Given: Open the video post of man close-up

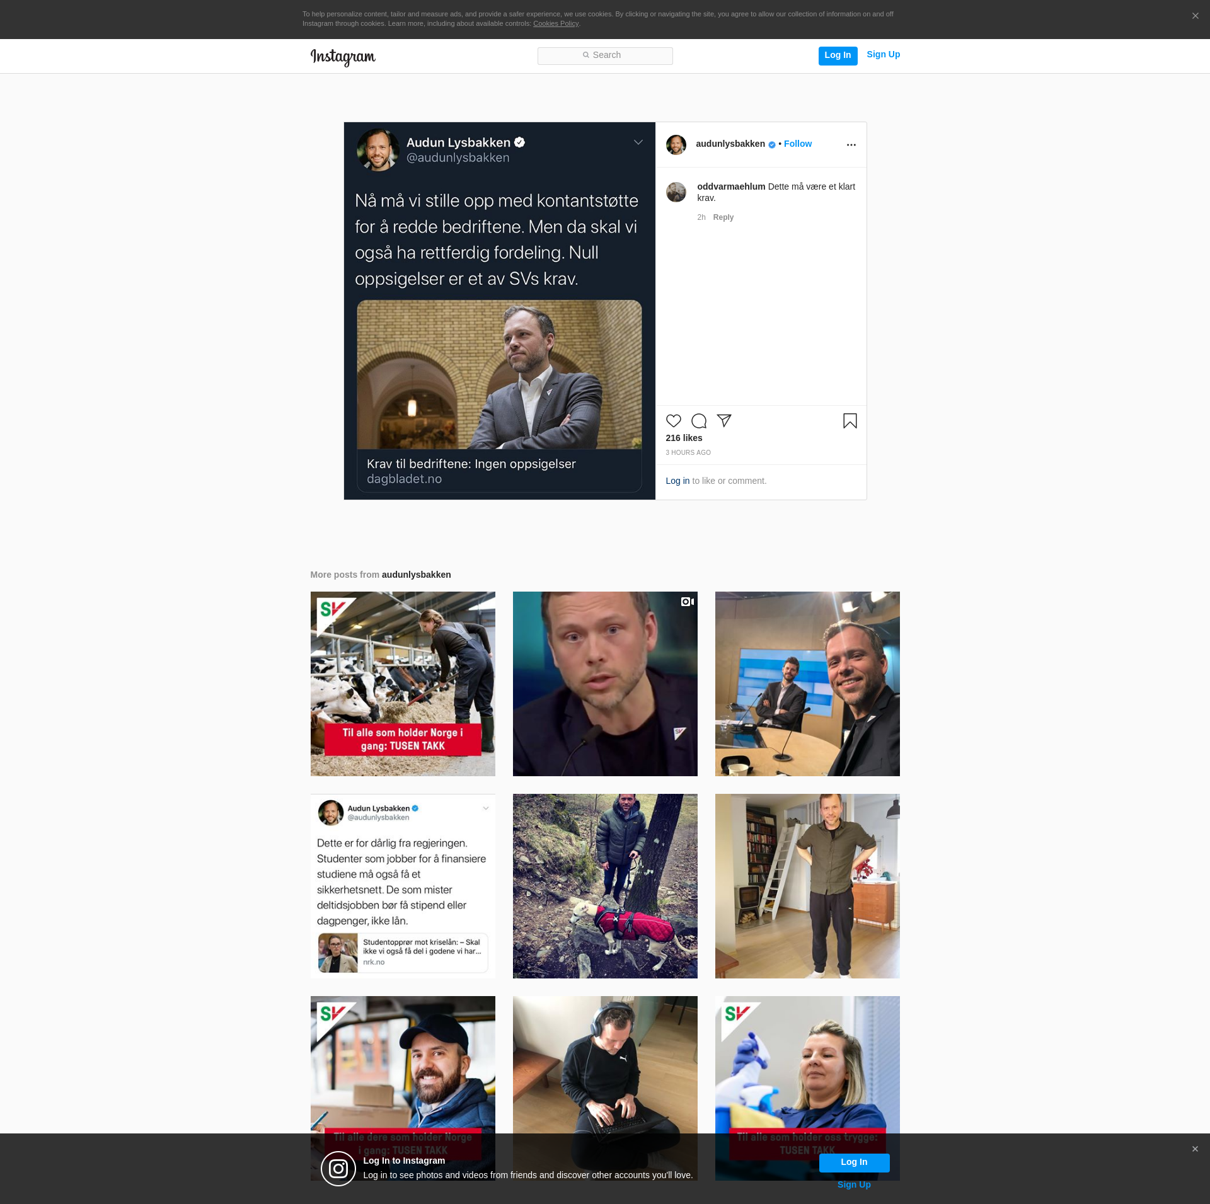Looking at the screenshot, I should tap(605, 684).
